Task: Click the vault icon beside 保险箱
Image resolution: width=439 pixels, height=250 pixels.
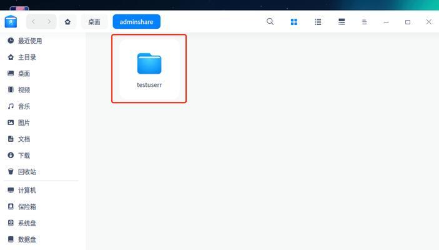Action: coord(11,206)
